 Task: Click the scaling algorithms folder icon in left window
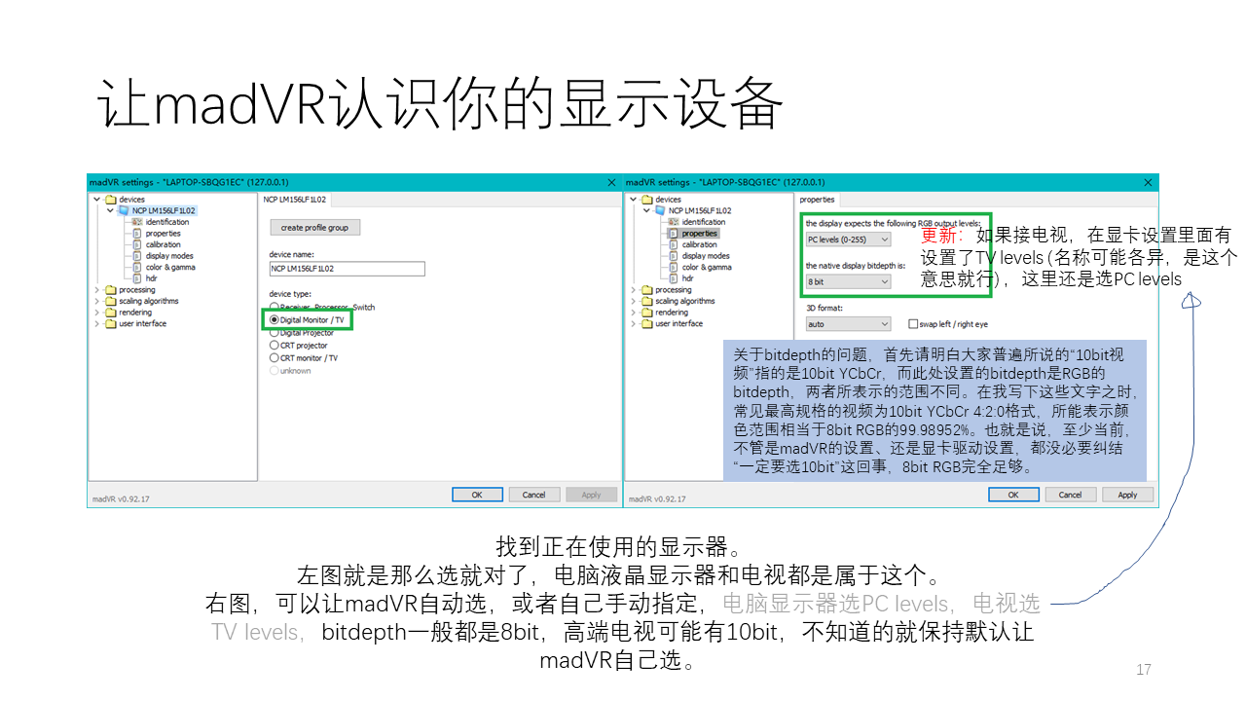(111, 302)
